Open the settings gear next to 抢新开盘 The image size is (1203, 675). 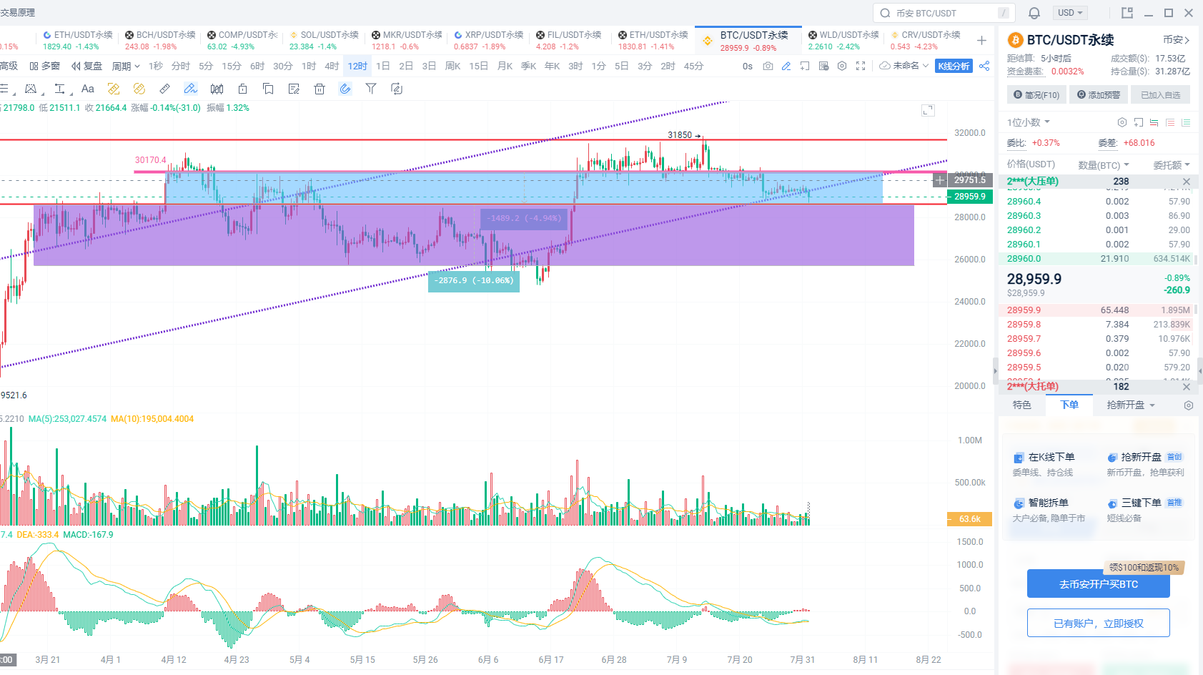click(1189, 405)
